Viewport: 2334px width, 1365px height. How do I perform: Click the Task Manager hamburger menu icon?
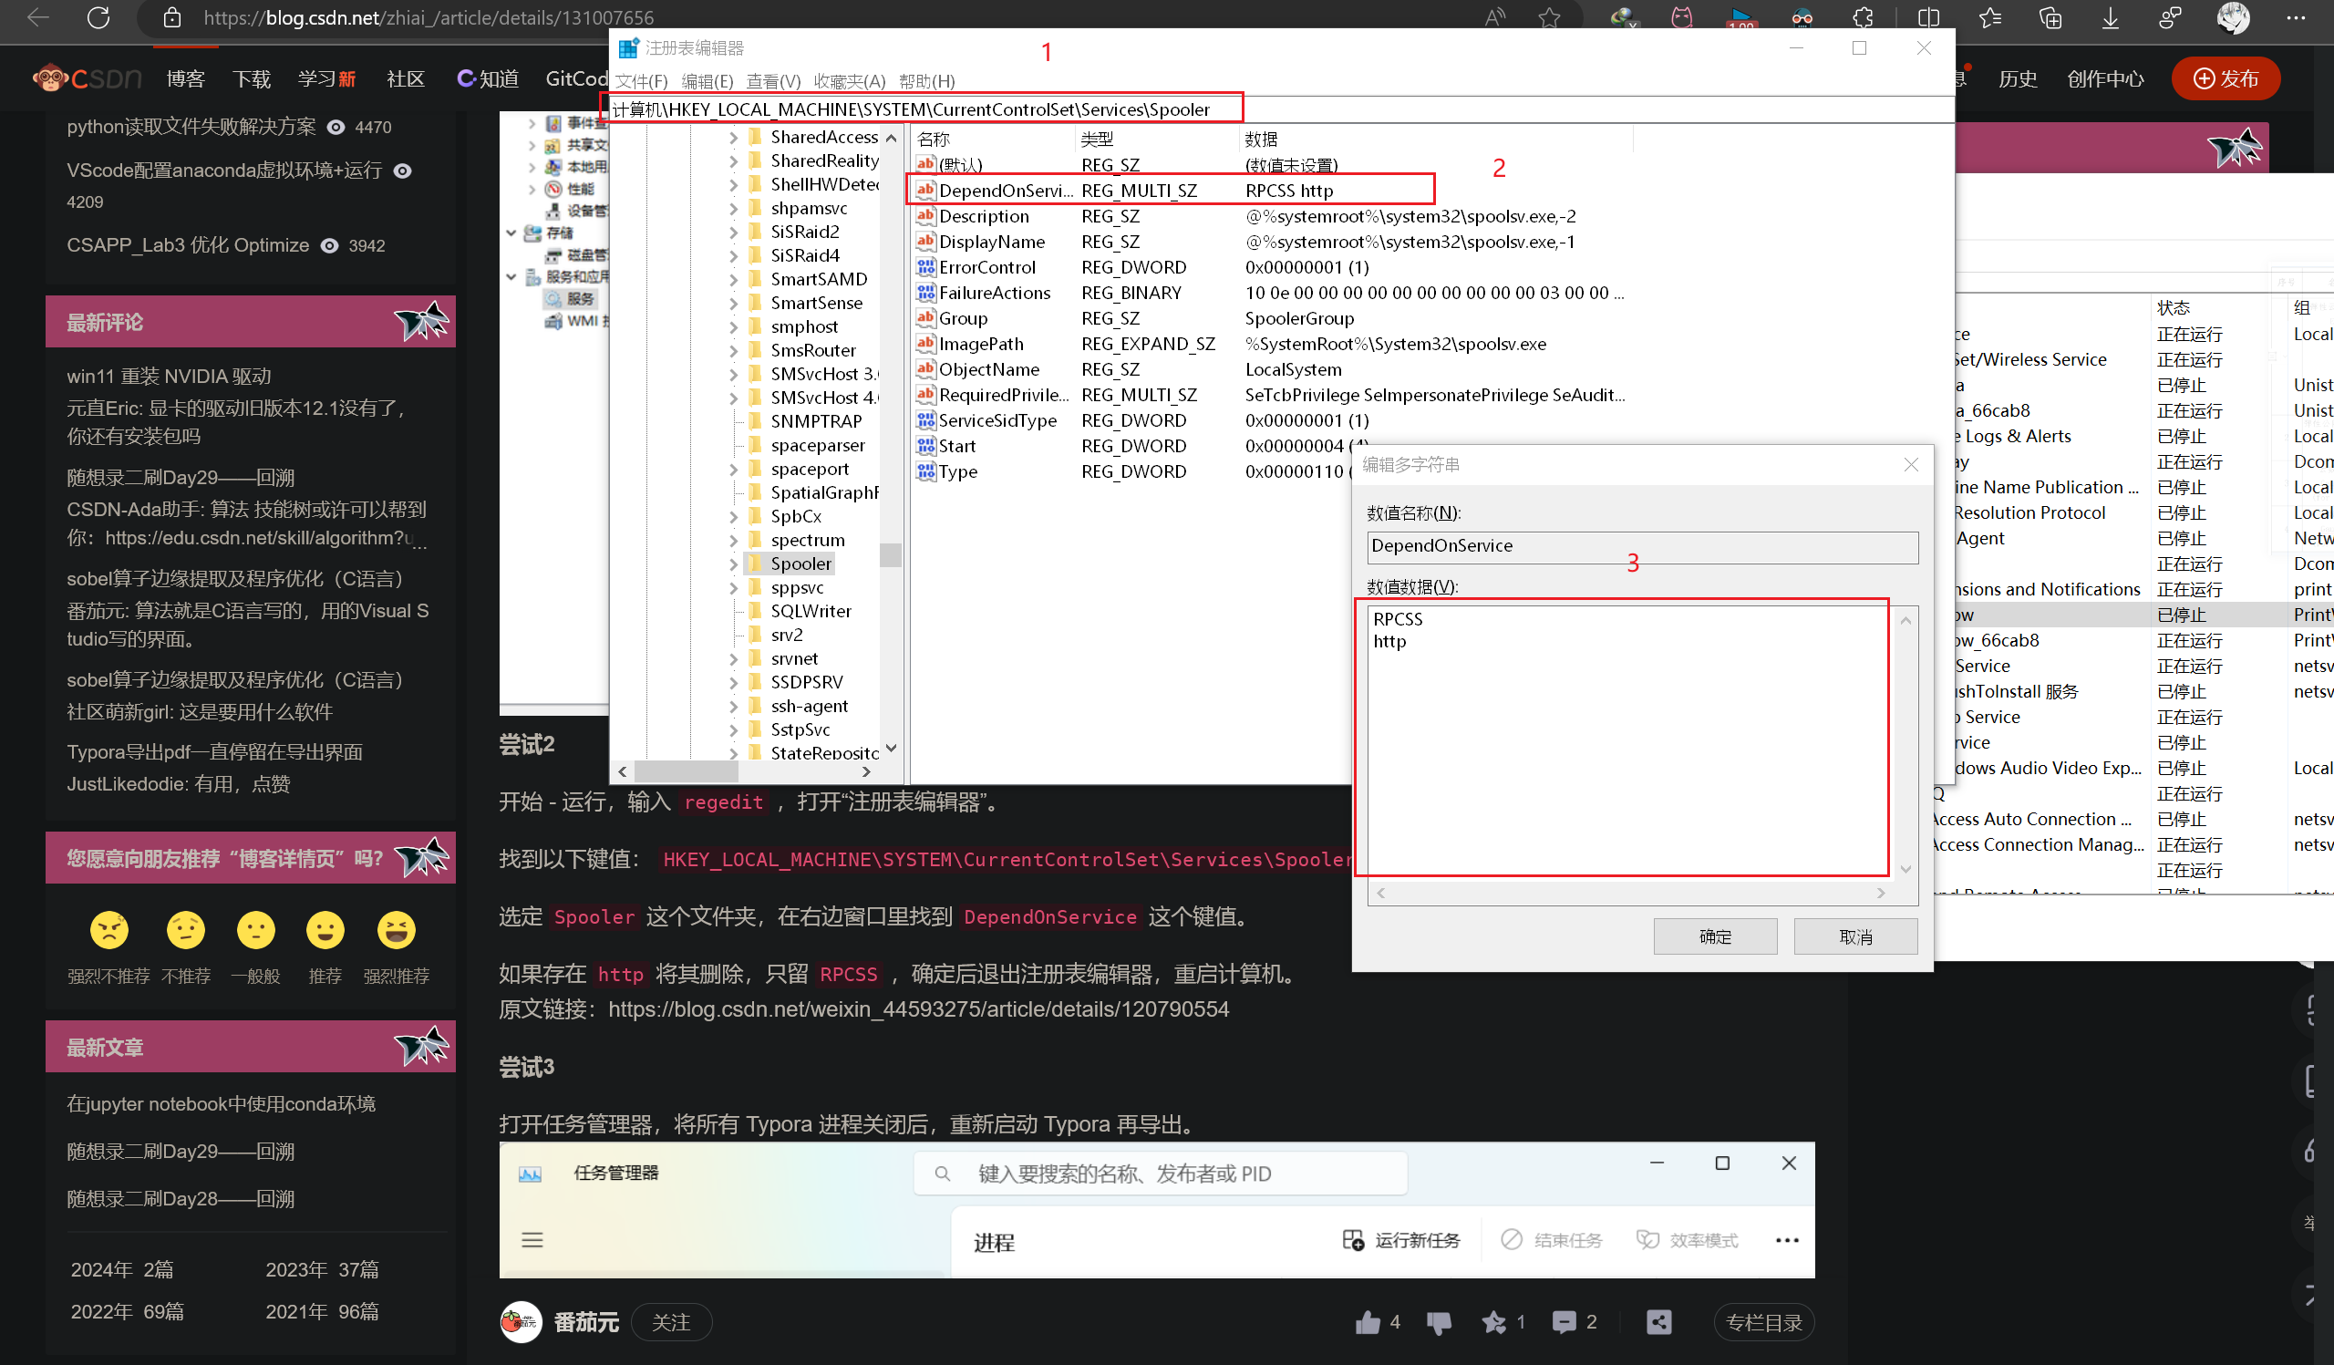[532, 1240]
